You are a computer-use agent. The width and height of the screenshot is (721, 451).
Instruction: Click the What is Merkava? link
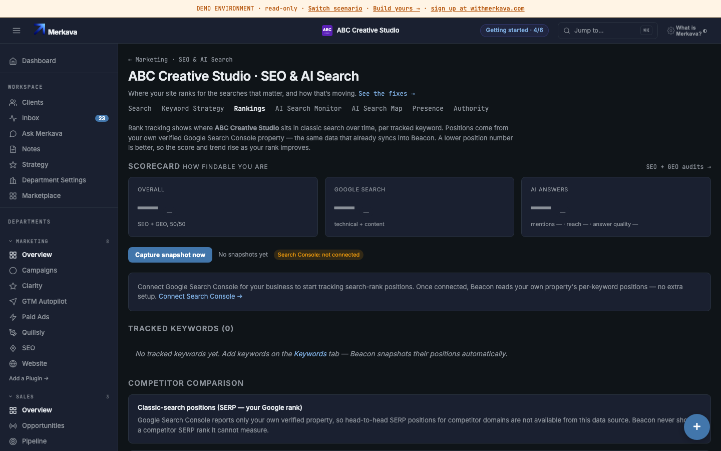(688, 31)
